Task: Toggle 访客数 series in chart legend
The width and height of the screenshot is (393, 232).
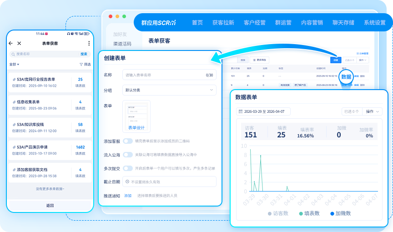Action: point(278,213)
